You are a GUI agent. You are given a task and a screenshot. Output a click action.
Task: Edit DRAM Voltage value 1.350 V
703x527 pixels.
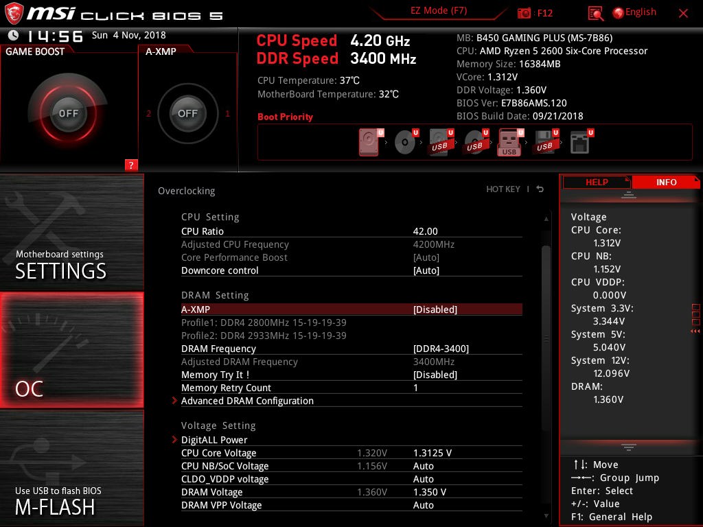(x=430, y=491)
